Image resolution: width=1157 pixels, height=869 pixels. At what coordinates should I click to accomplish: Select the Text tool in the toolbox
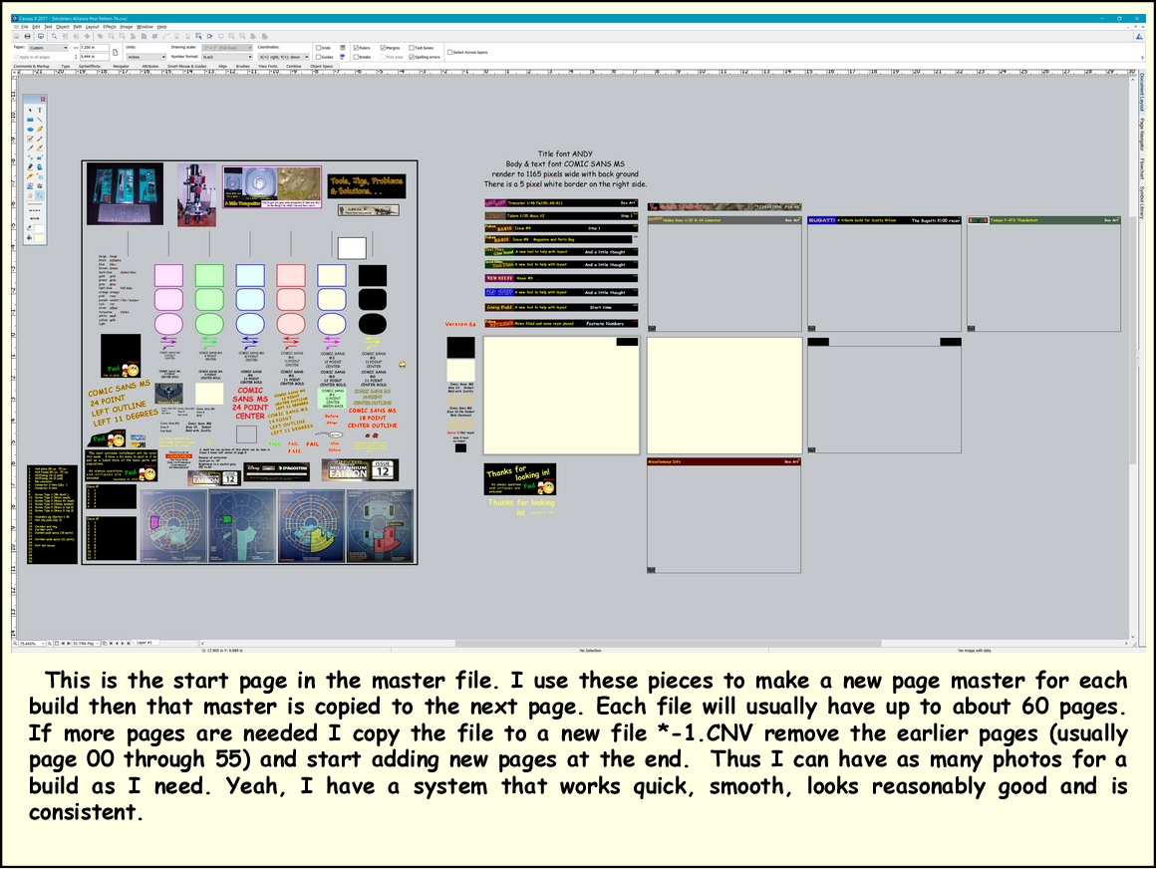click(40, 110)
